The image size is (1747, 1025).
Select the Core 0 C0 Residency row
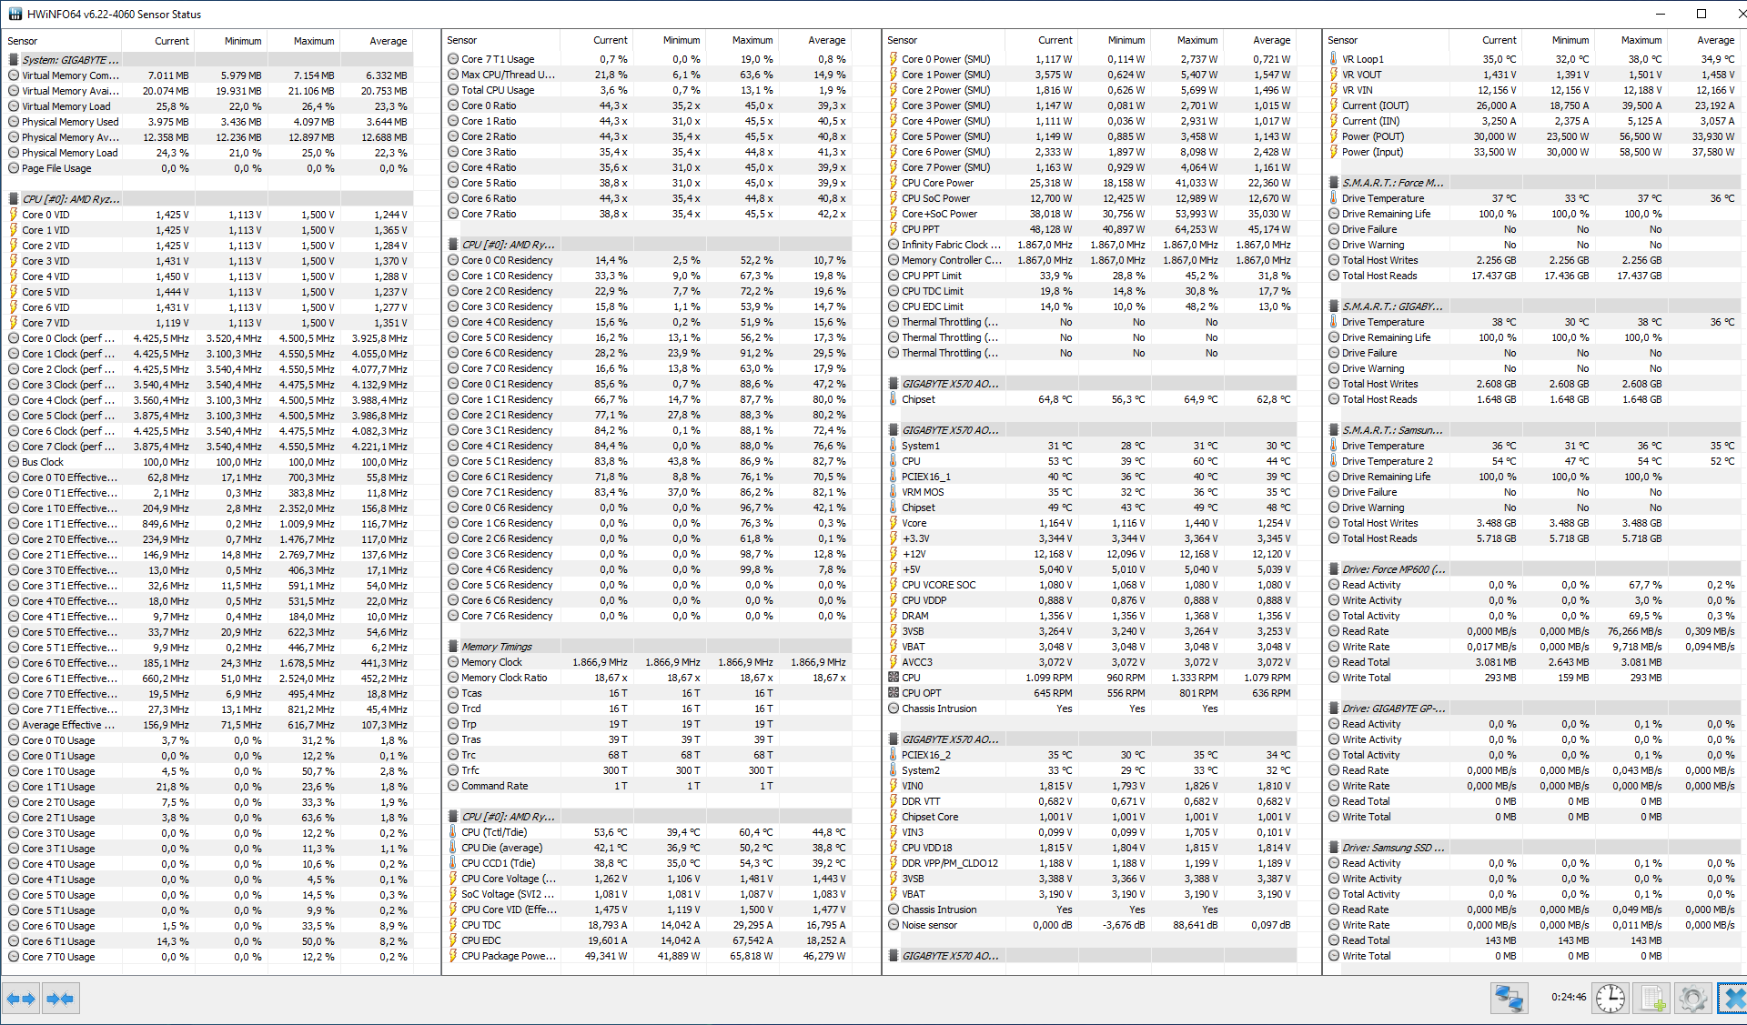(650, 260)
